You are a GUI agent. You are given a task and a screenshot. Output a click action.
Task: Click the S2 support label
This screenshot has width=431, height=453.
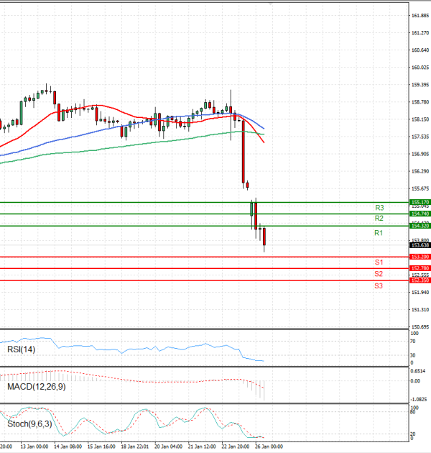(x=379, y=275)
